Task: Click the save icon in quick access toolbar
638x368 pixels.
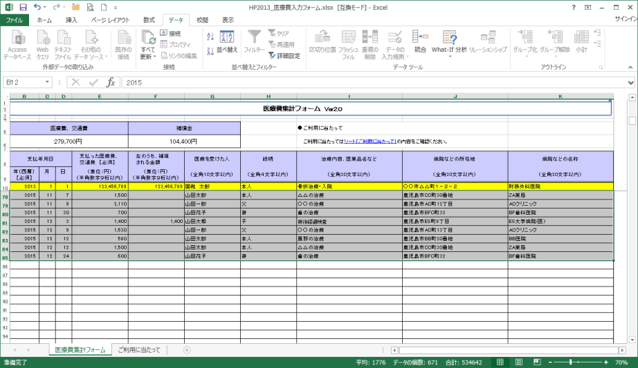Action: (23, 7)
